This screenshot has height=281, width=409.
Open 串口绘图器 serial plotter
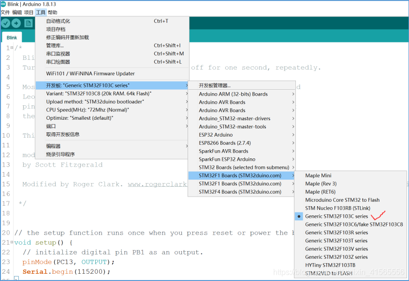coord(112,62)
